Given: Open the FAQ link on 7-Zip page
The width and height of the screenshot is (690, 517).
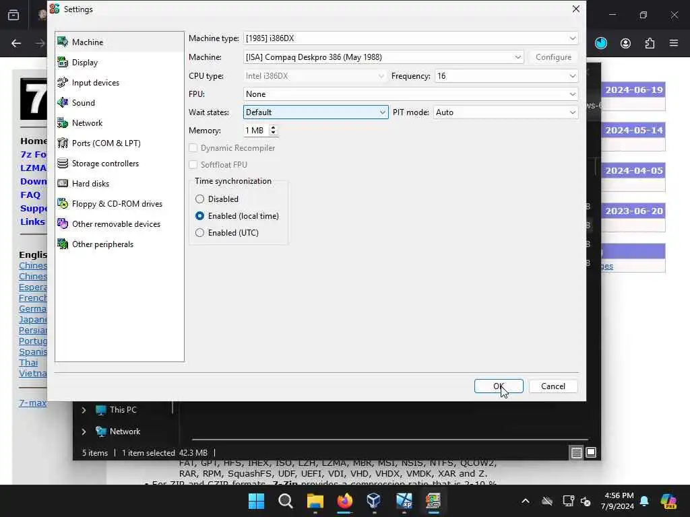Looking at the screenshot, I should [x=30, y=195].
